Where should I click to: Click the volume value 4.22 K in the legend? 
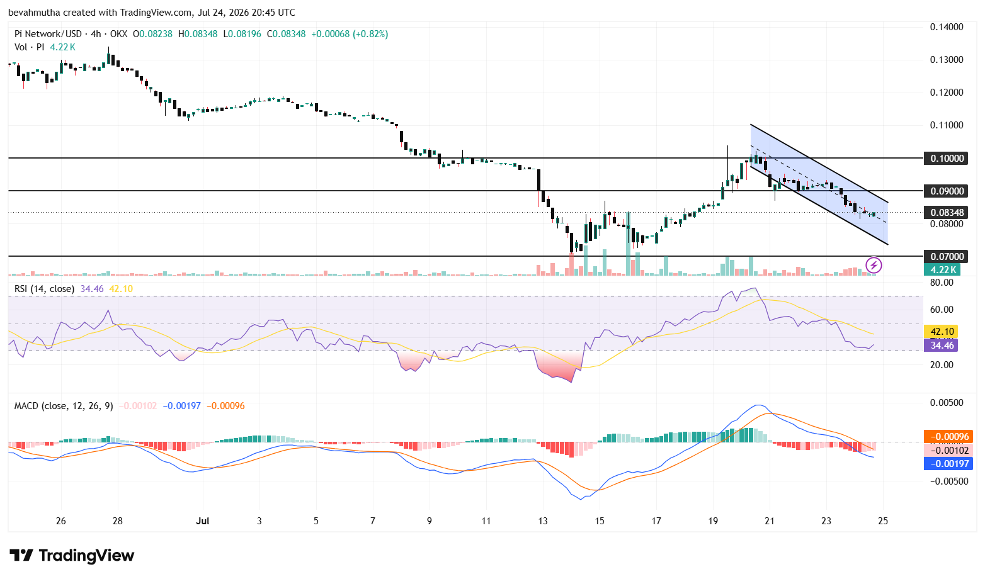[x=63, y=47]
